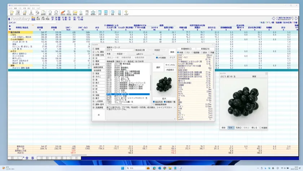Toggle the 食品写真 checkbox

click(x=154, y=102)
